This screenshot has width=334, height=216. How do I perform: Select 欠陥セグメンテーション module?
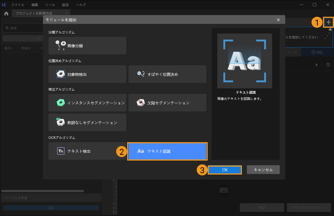pyautogui.click(x=167, y=103)
